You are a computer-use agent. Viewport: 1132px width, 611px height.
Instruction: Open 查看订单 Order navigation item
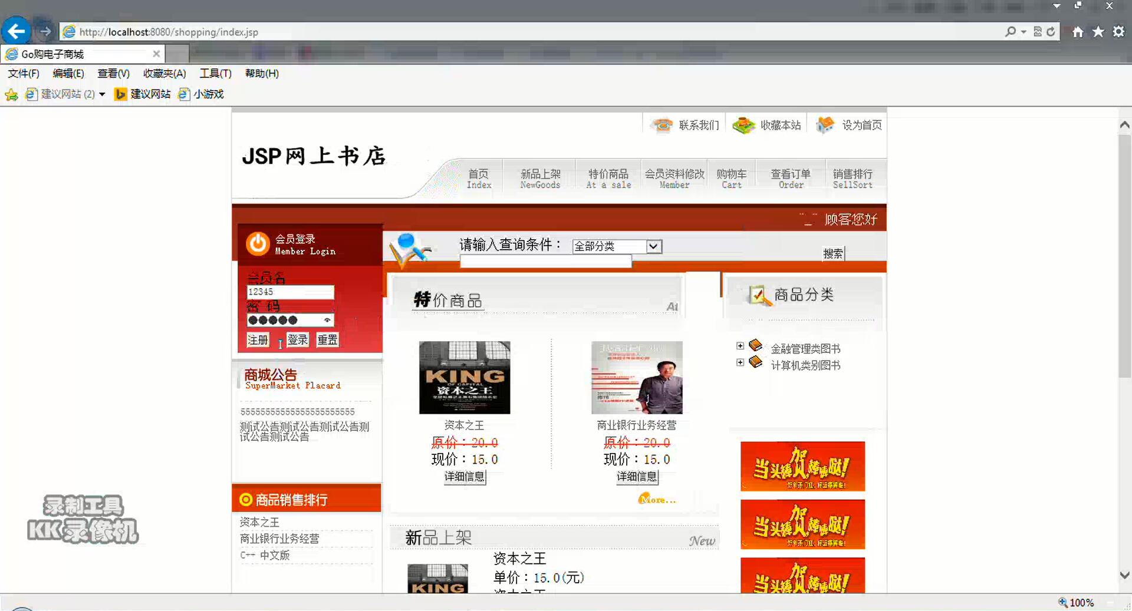(791, 179)
